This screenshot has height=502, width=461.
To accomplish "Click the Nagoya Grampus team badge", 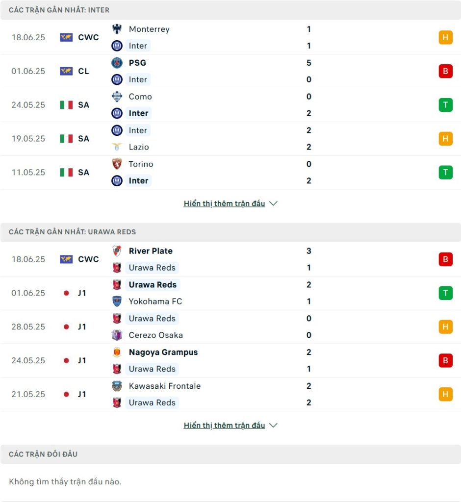I will [117, 352].
